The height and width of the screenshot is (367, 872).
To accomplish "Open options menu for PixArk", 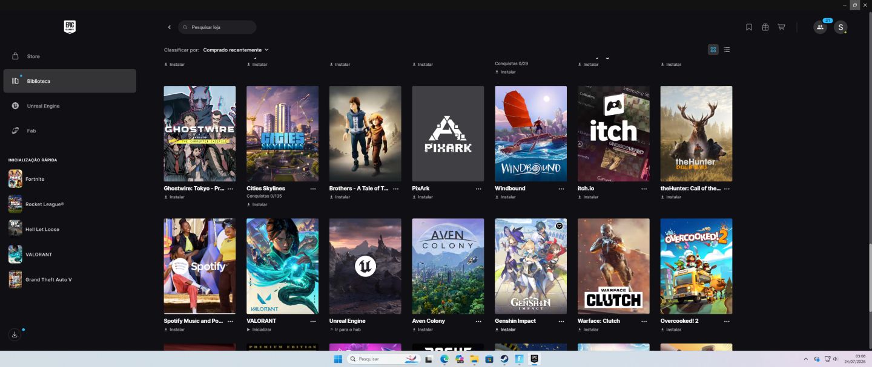I will [478, 189].
